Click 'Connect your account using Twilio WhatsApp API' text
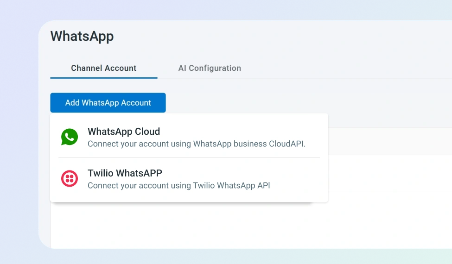Viewport: 452px width, 264px height. coord(179,185)
